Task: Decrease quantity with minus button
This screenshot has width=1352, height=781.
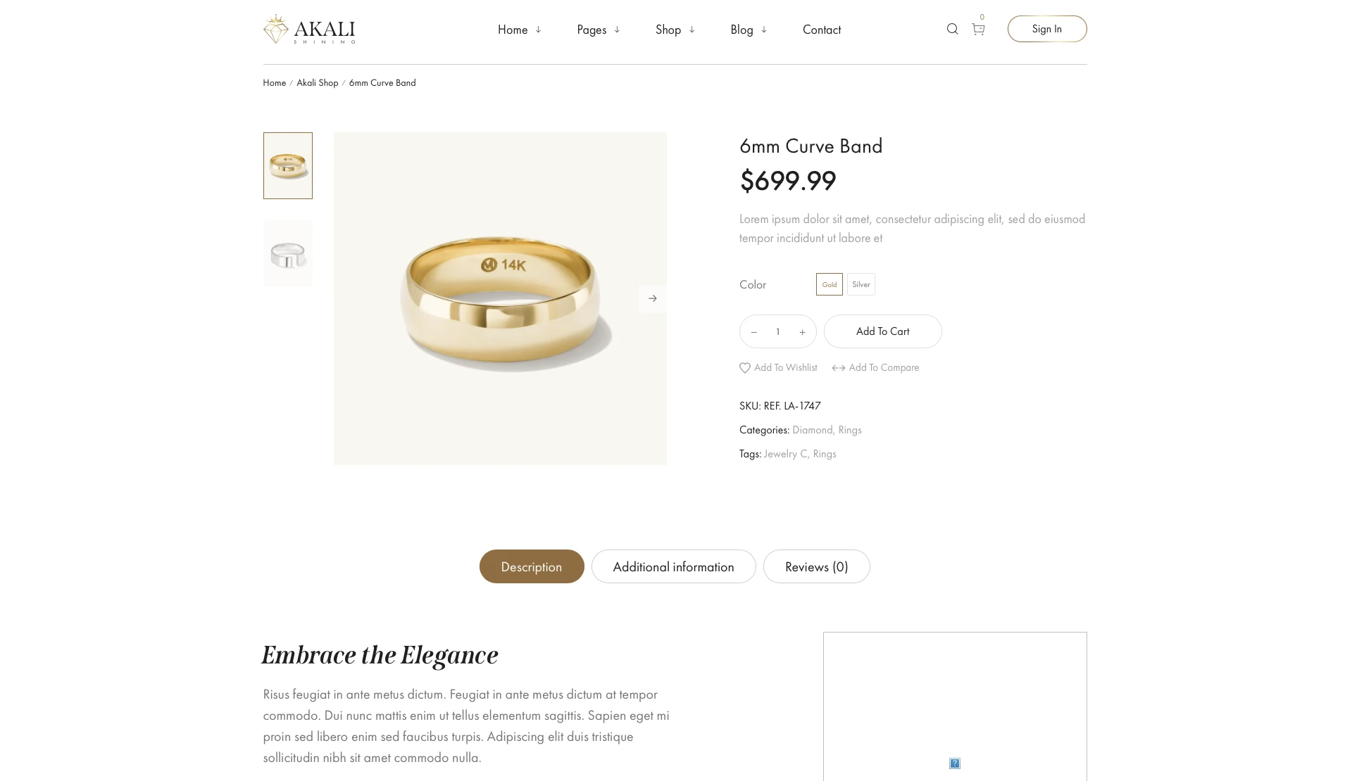Action: tap(754, 332)
